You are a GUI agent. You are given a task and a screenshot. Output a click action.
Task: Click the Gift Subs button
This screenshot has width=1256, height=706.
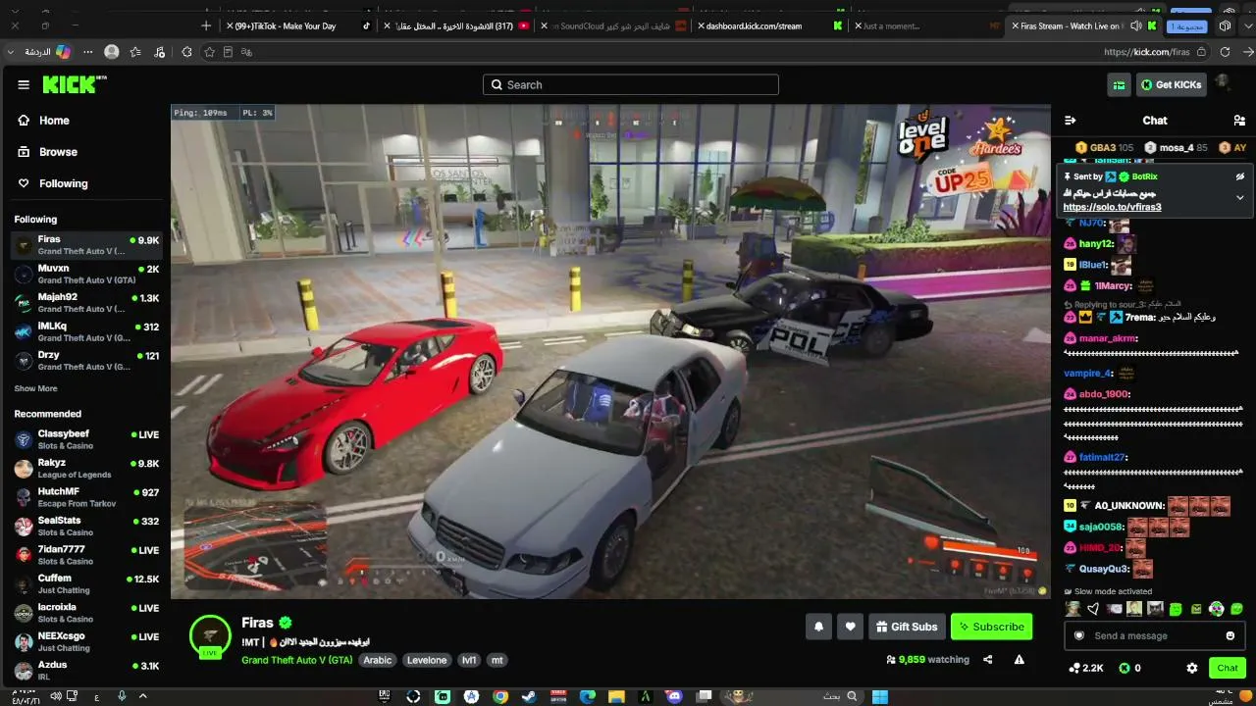coord(907,627)
